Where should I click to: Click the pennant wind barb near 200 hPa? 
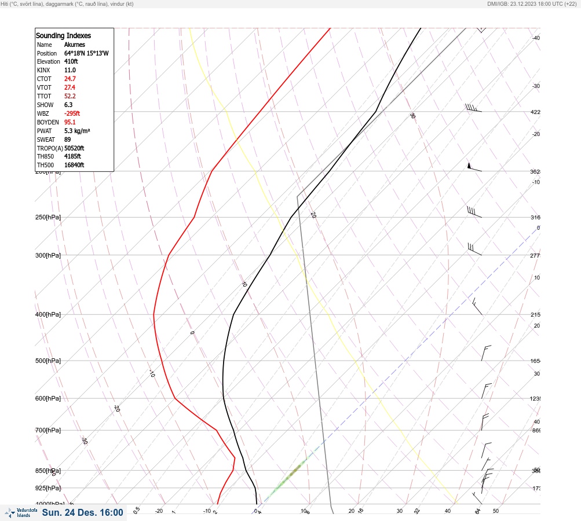(474, 167)
